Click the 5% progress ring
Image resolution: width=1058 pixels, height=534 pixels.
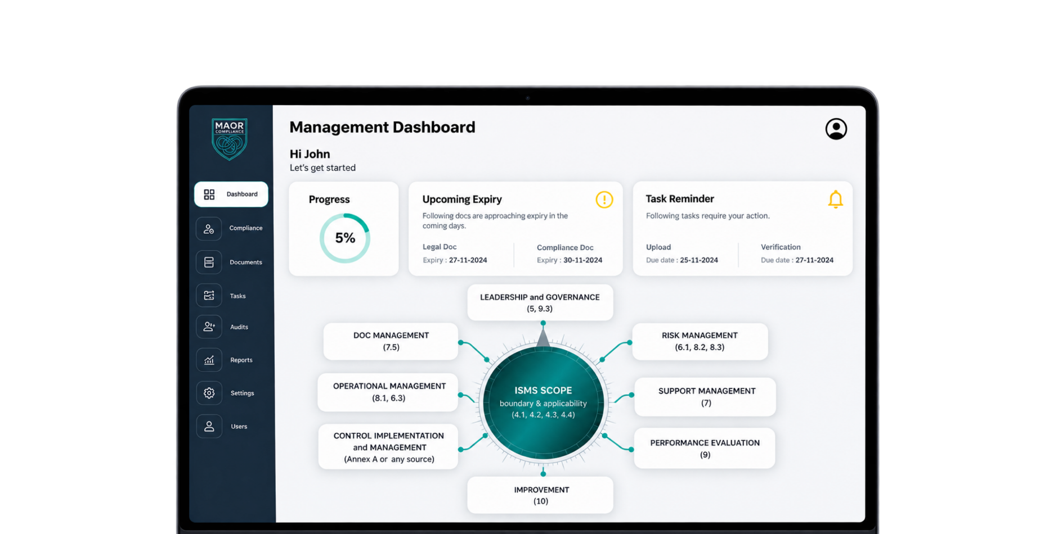[345, 238]
